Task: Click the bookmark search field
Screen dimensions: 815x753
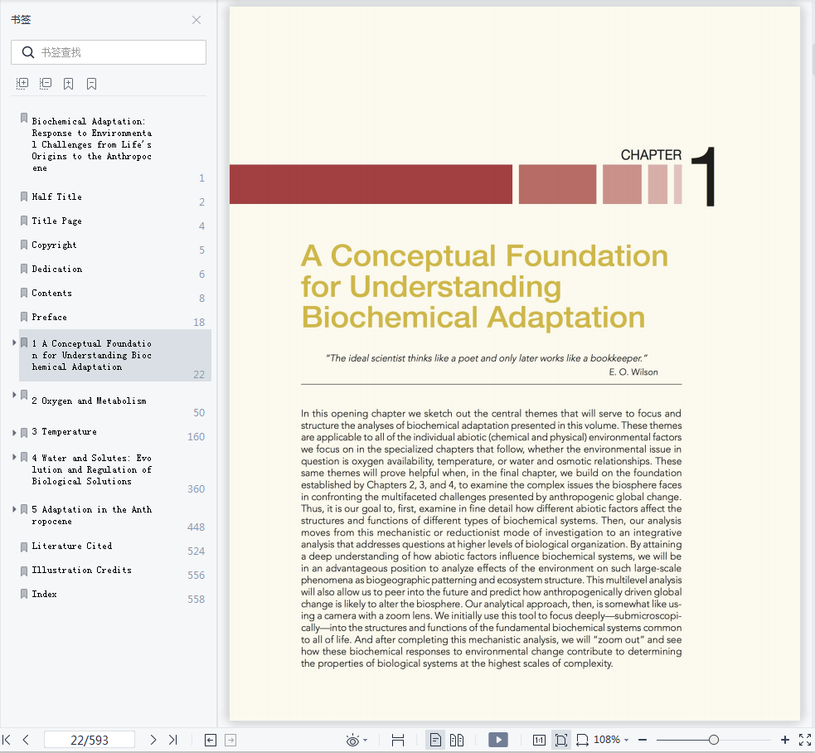Action: pyautogui.click(x=108, y=52)
